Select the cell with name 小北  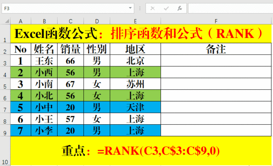click(44, 95)
